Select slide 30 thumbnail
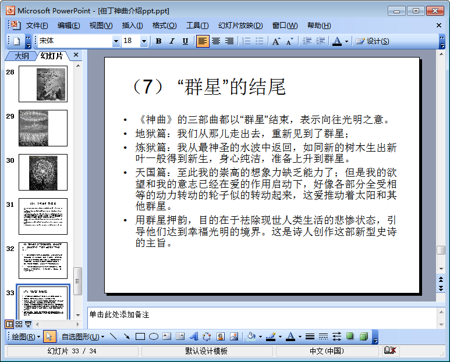This screenshot has height=362, width=450. (x=43, y=173)
